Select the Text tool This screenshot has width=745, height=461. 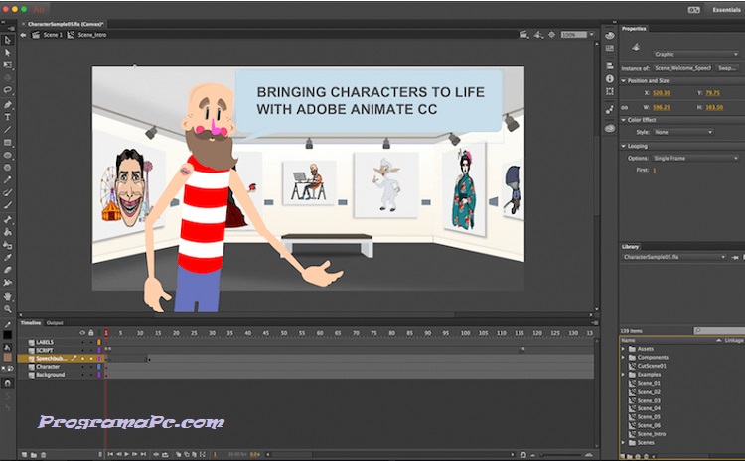click(x=8, y=117)
